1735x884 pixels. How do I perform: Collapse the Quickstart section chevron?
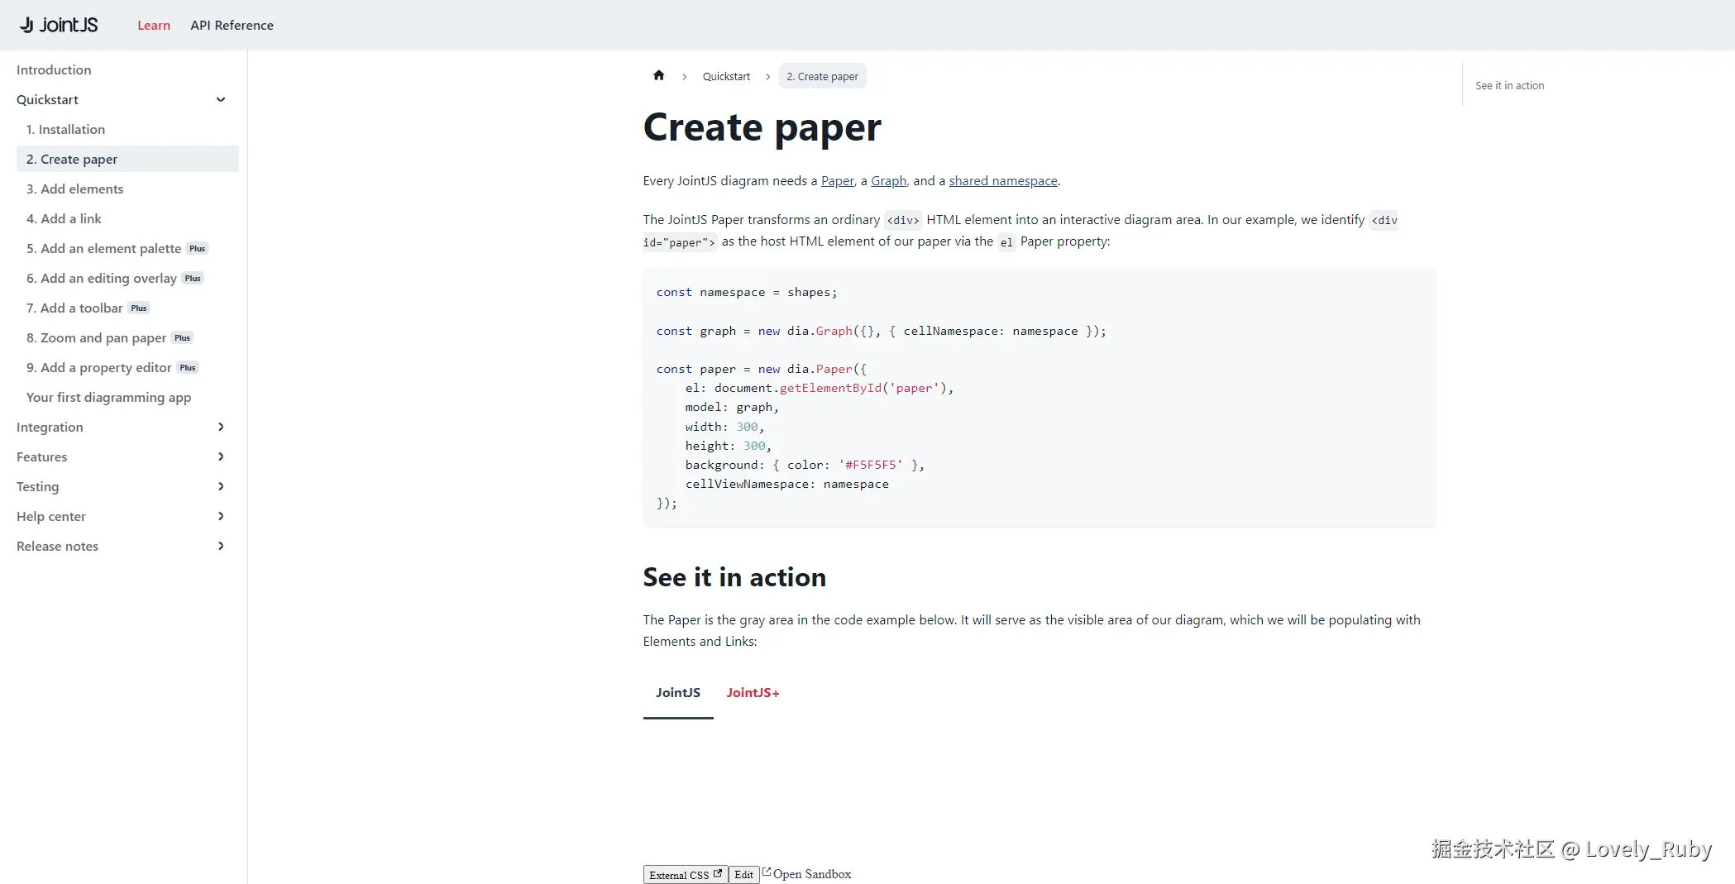(221, 99)
